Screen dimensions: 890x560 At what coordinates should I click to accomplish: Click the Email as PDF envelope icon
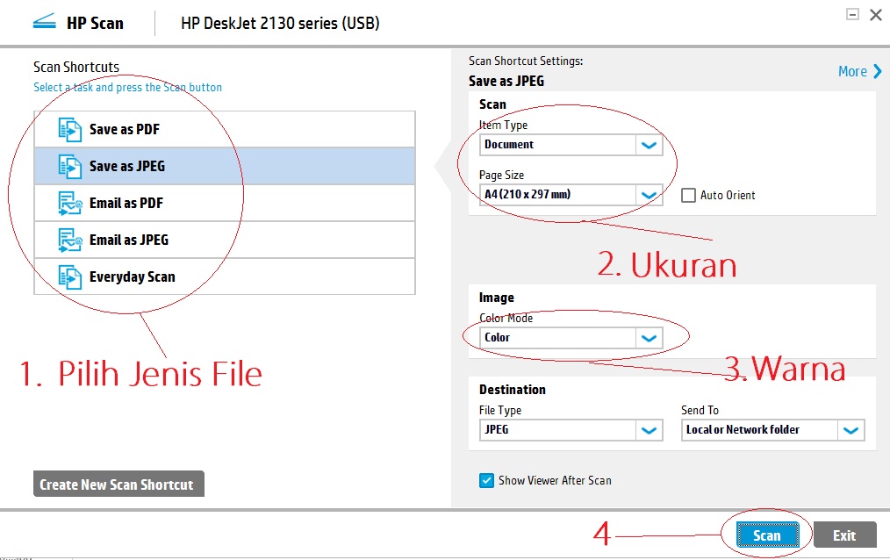pos(70,203)
